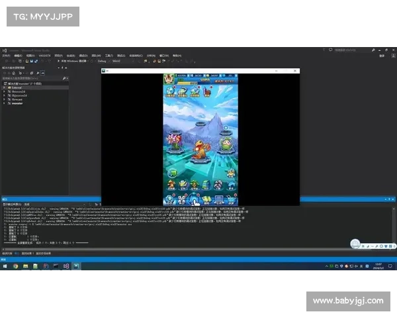
Task: Open the red boot icon in game
Action: (207, 91)
